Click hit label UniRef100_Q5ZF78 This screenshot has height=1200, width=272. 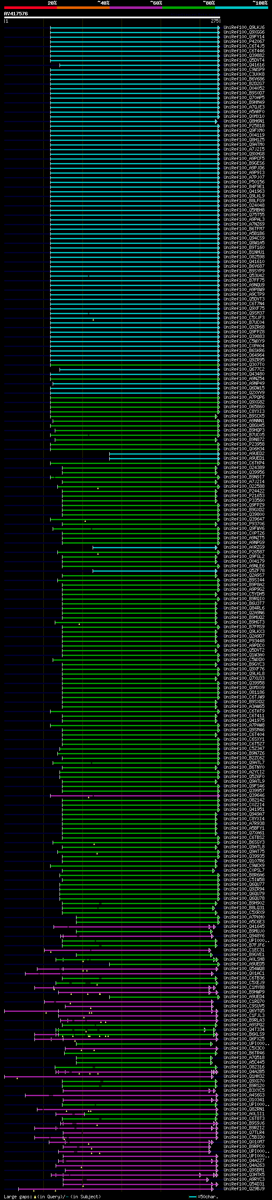coord(244,570)
